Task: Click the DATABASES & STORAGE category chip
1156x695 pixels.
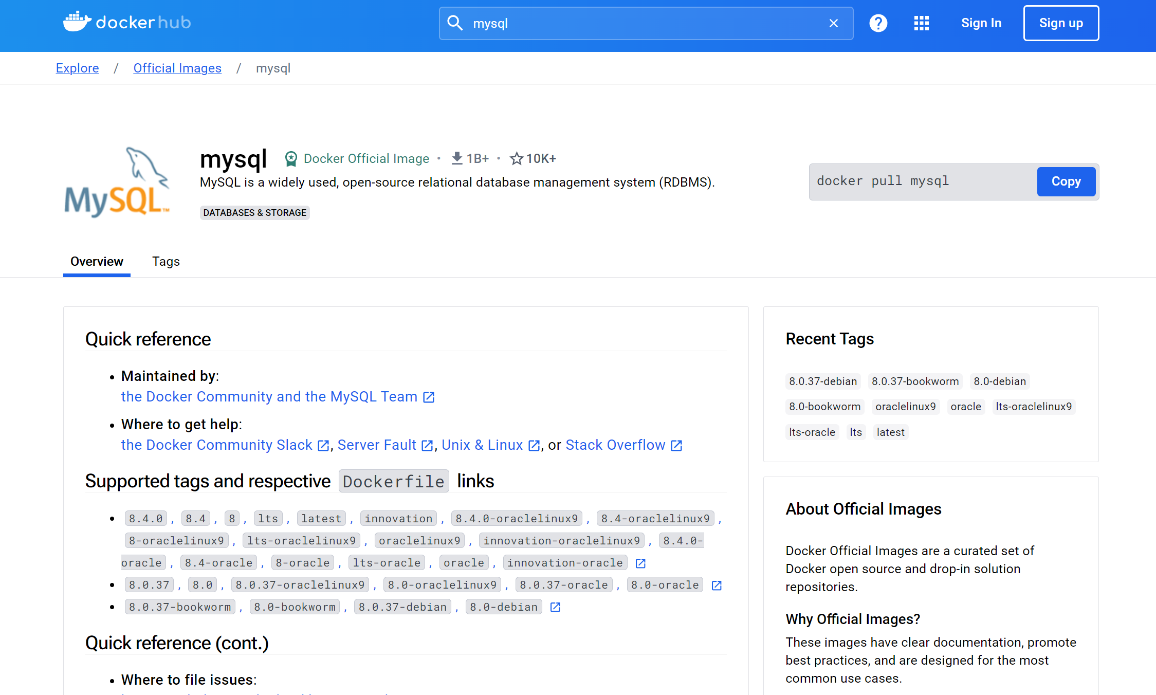Action: click(x=255, y=213)
